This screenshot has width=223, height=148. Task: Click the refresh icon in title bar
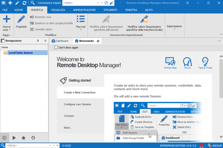click(x=24, y=3)
